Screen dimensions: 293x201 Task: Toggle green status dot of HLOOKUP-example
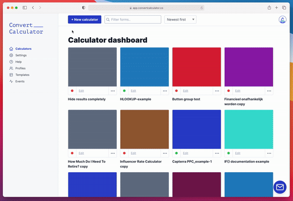[124, 91]
